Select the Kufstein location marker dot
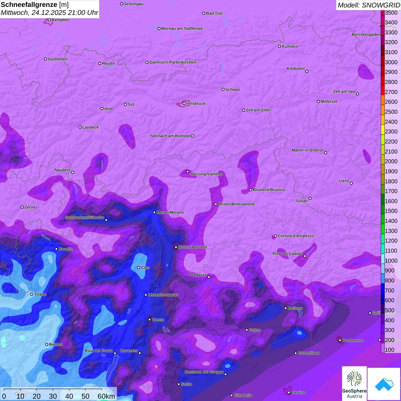The image size is (401, 401). [x=280, y=46]
